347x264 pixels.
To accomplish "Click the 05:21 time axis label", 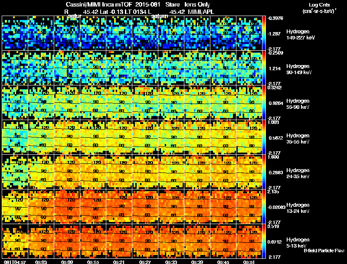I will tap(119, 262).
